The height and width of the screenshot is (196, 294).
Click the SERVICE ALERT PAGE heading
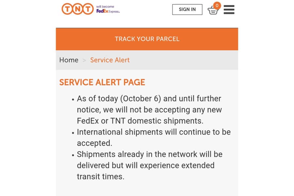[102, 82]
